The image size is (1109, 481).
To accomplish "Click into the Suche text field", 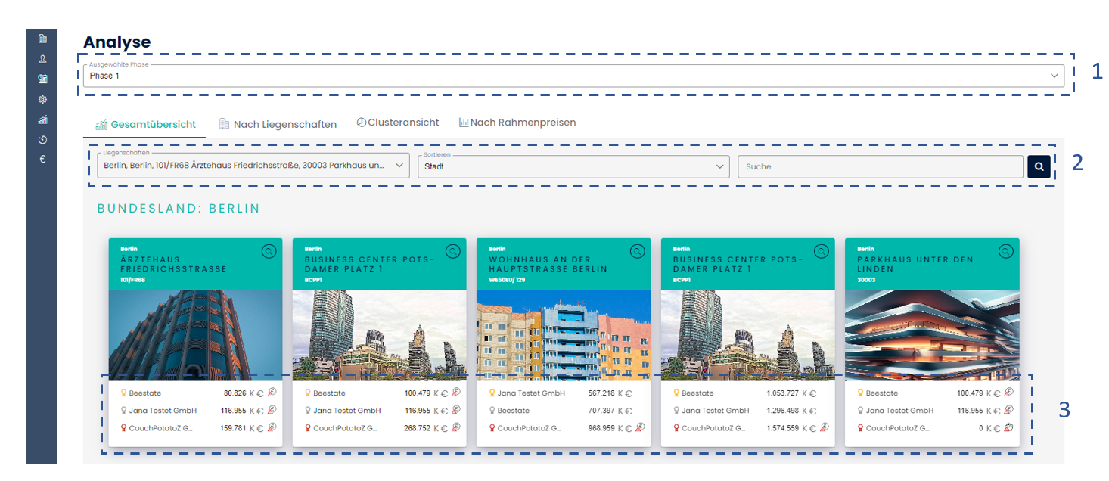I will click(881, 166).
